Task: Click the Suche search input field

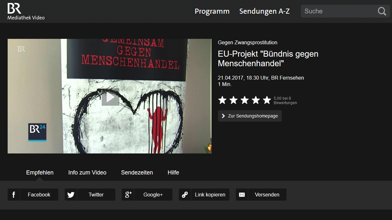Action: point(339,11)
